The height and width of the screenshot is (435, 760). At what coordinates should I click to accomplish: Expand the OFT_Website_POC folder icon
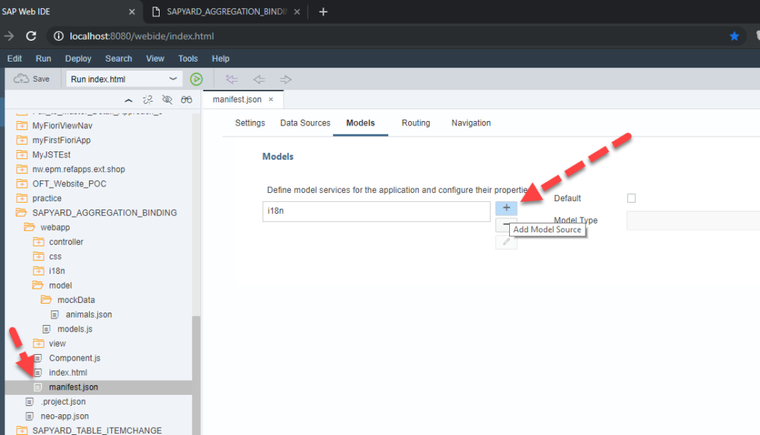pyautogui.click(x=22, y=184)
